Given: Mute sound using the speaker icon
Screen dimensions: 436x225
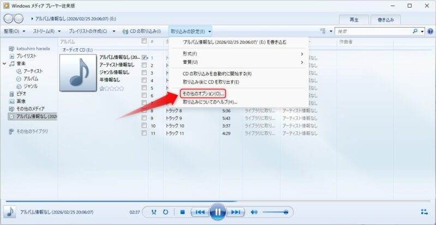Looking at the screenshot, I should pyautogui.click(x=254, y=212).
